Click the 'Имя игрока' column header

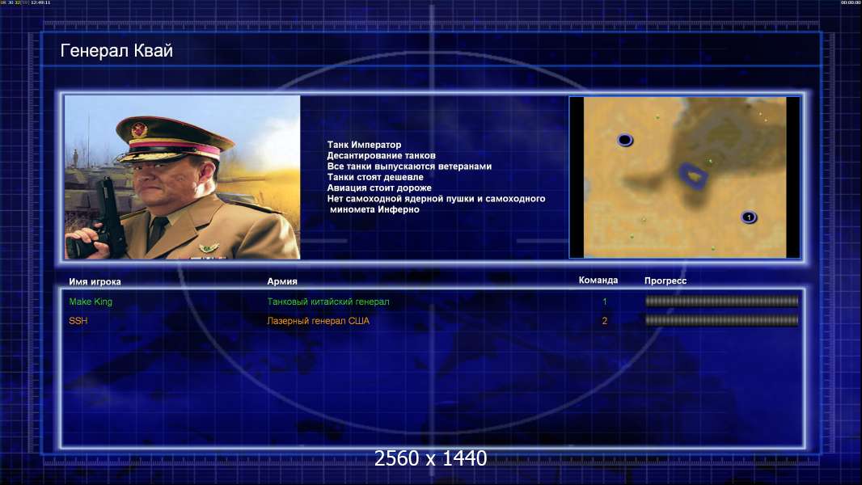click(x=95, y=282)
